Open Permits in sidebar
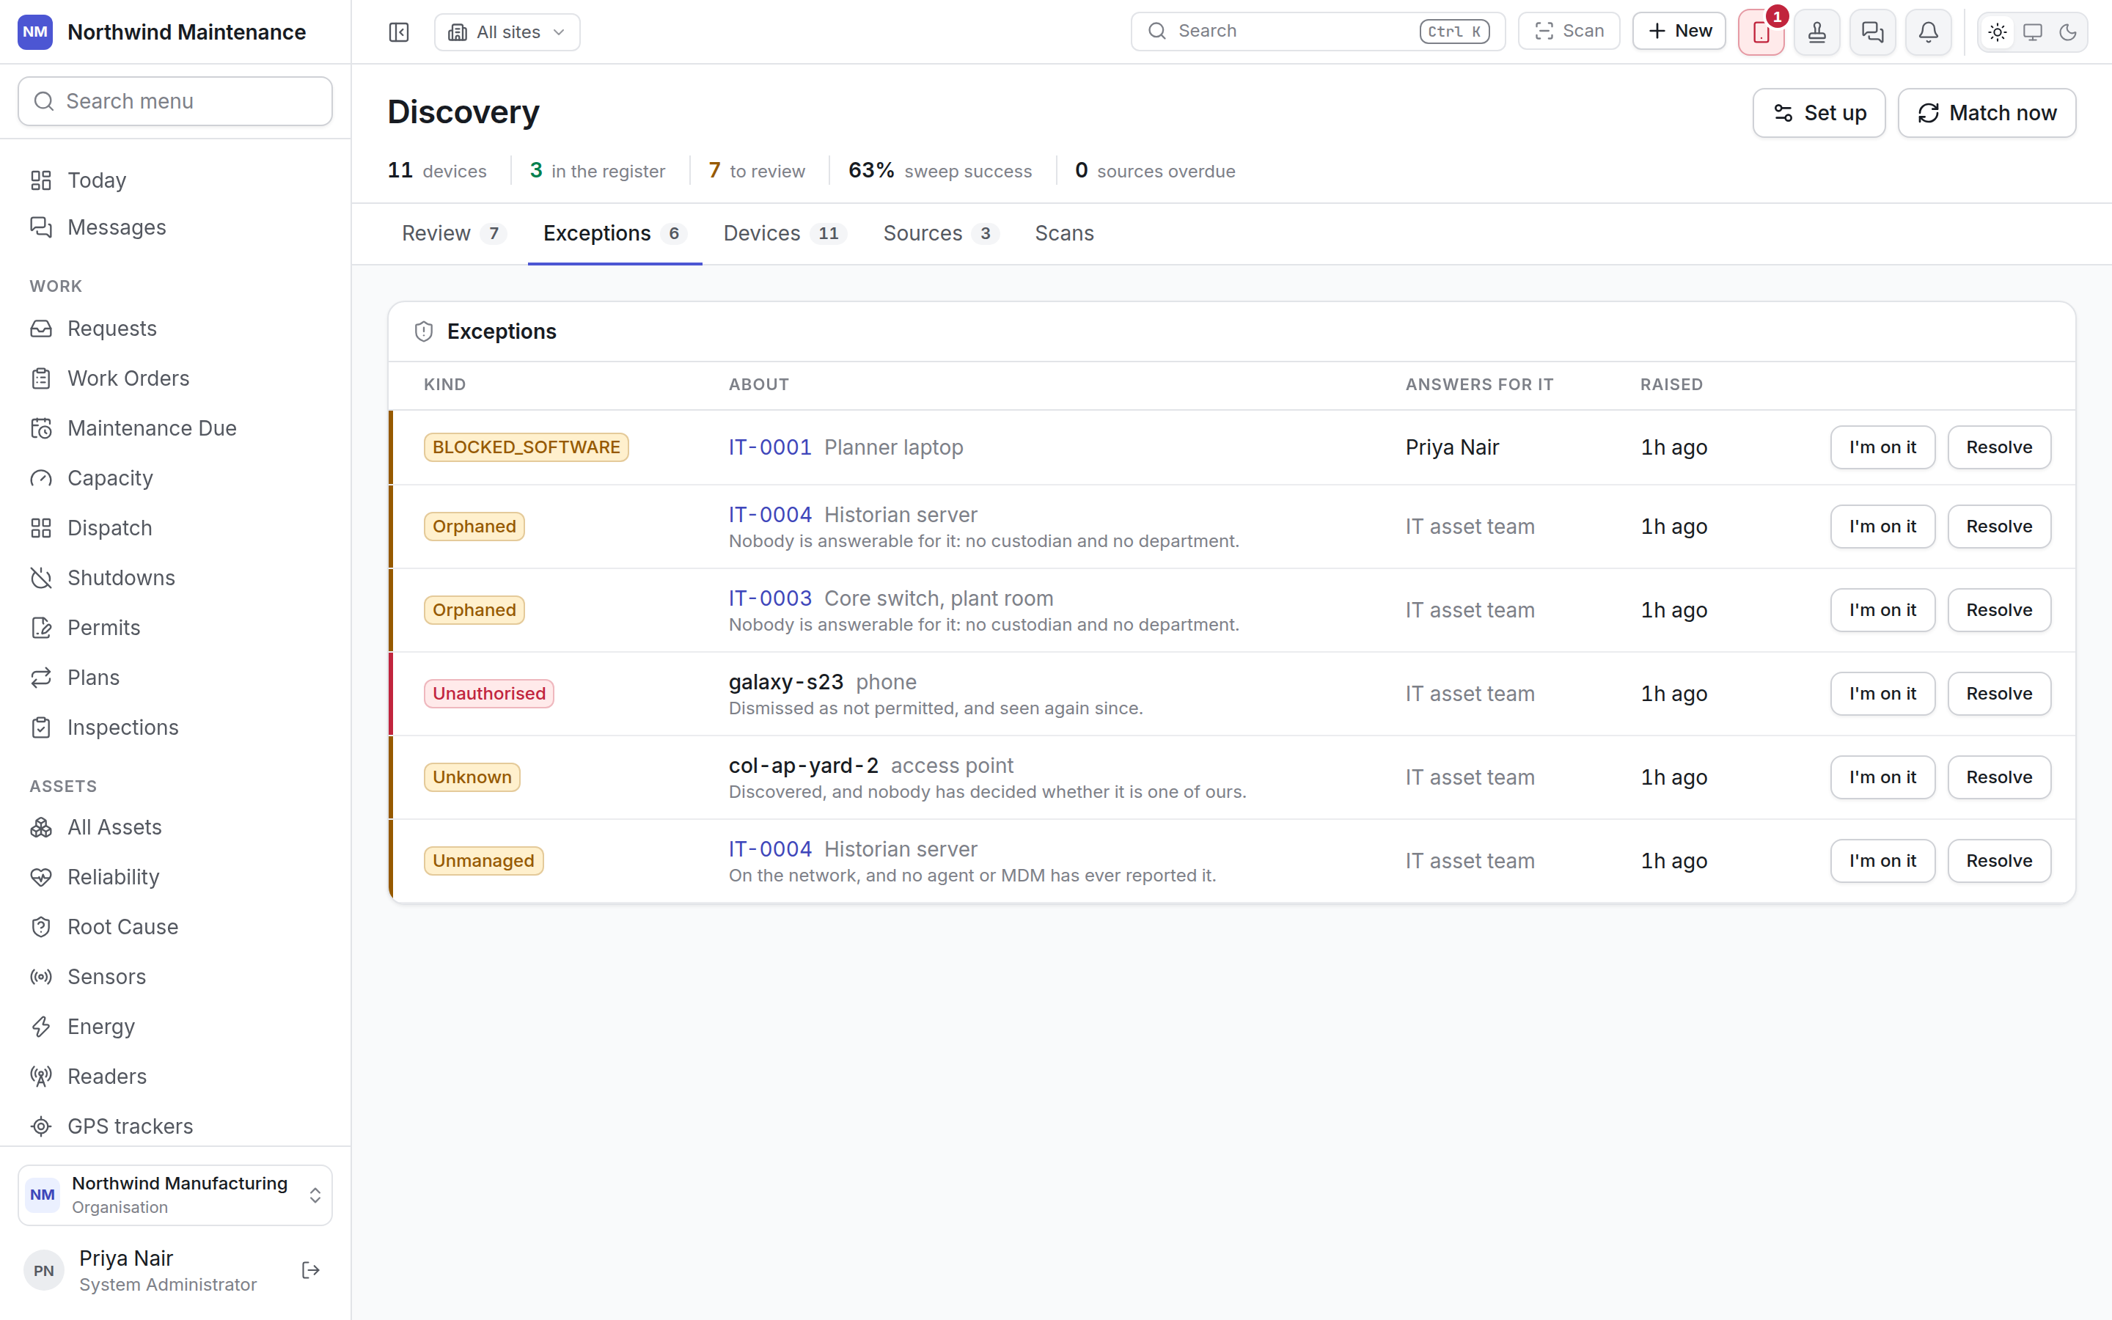Screen dimensions: 2112x1320 [175, 628]
